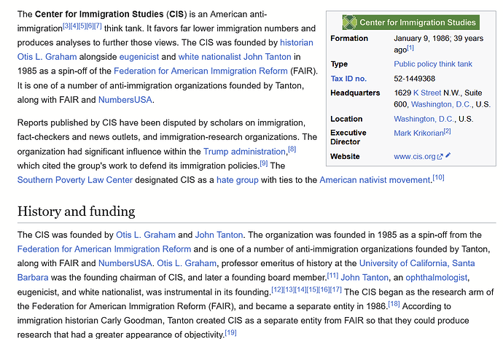
Task: Click the tax ID value '52-1449368'
Action: [415, 79]
